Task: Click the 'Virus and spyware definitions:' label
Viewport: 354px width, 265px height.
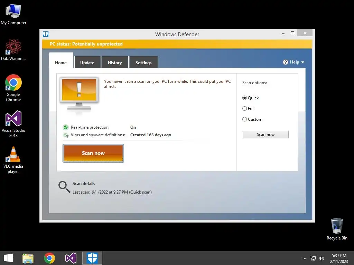Action: [98, 135]
